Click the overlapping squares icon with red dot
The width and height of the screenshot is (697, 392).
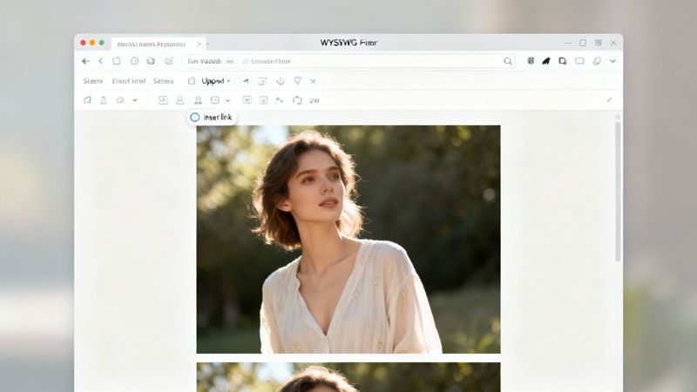tap(563, 61)
